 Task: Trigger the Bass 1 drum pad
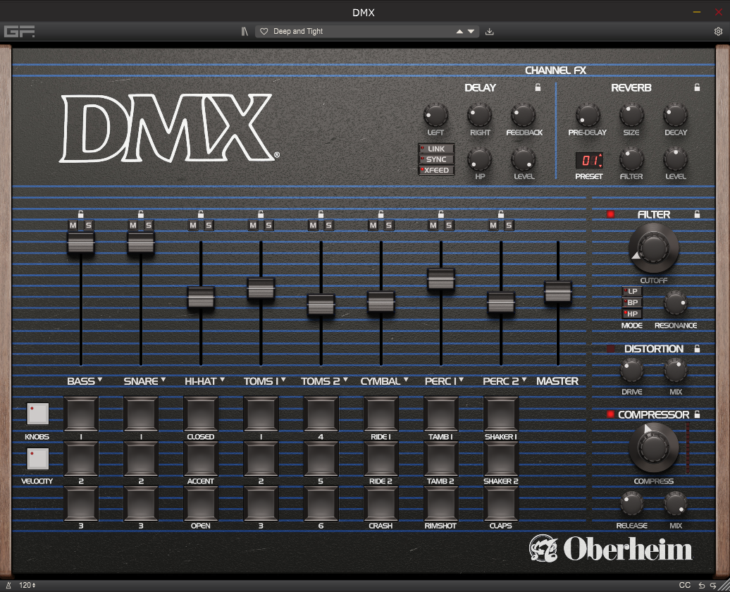click(81, 414)
